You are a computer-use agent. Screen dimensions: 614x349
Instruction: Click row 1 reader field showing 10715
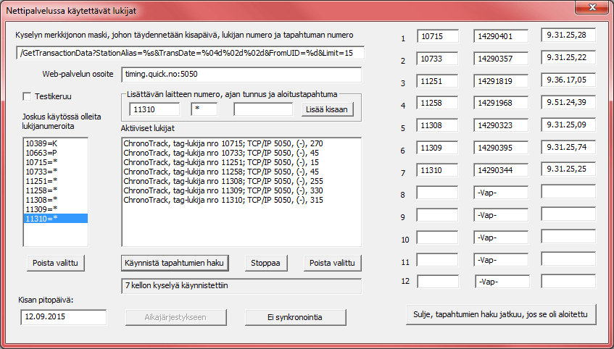[439, 35]
